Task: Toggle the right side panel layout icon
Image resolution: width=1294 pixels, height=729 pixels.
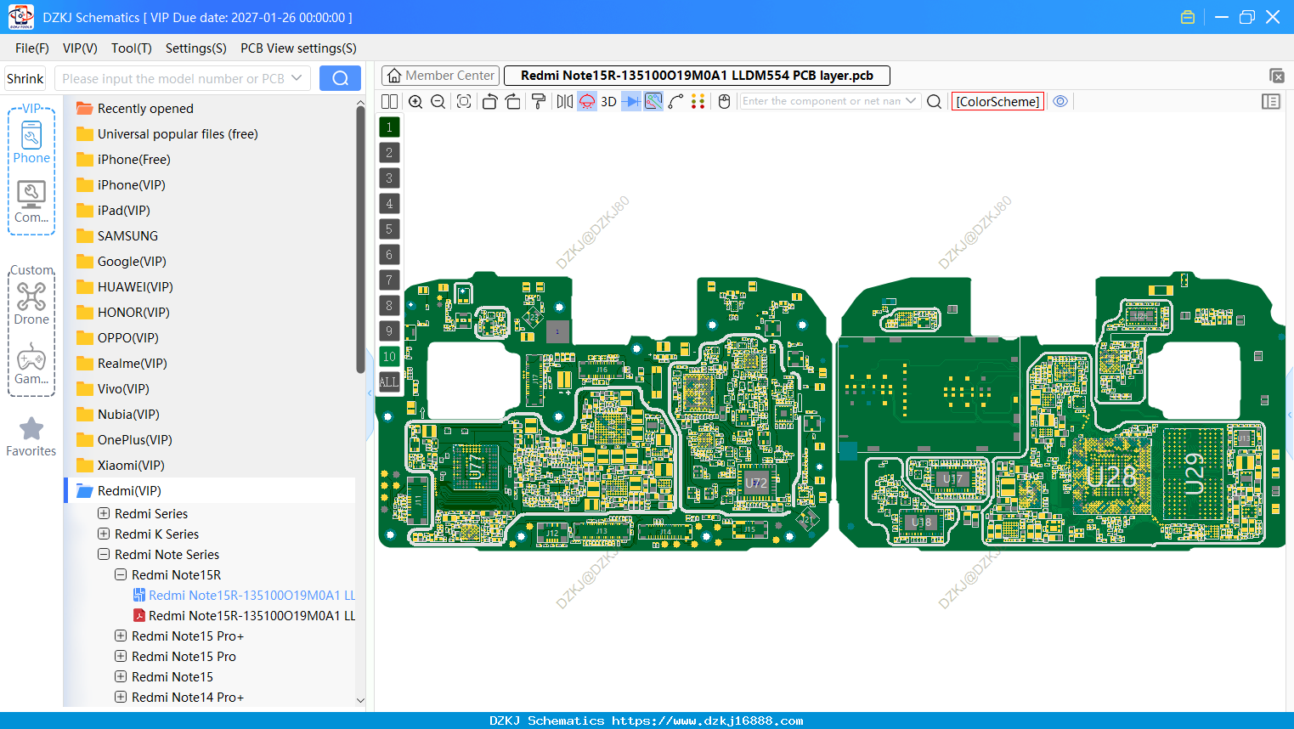Action: pos(1271,101)
